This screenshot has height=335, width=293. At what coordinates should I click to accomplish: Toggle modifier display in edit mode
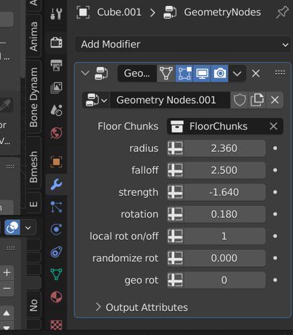(x=184, y=73)
